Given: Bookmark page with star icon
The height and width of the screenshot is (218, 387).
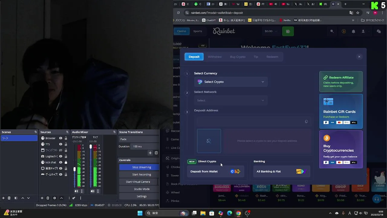Looking at the screenshot, I should (358, 13).
